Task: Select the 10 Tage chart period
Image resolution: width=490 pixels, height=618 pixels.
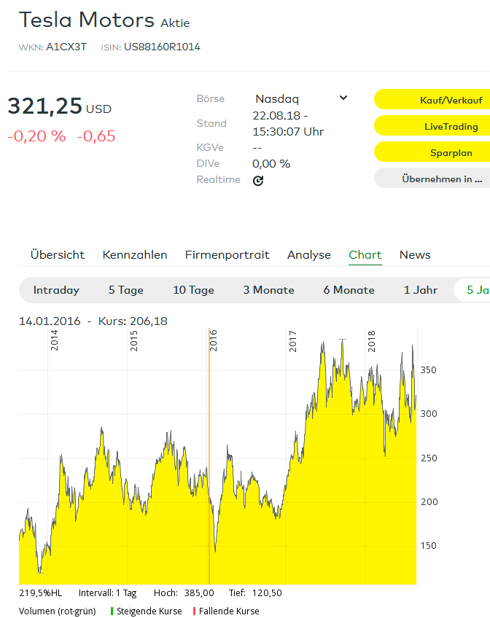Action: pyautogui.click(x=193, y=290)
